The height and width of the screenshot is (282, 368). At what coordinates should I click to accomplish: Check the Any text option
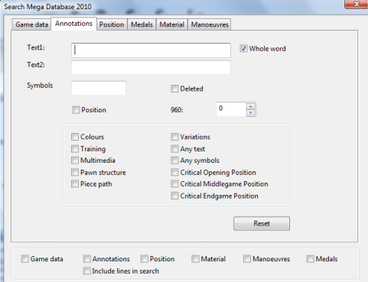point(174,149)
